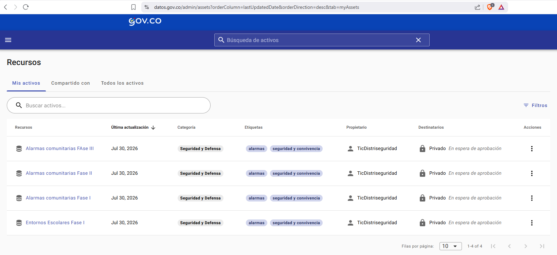Image resolution: width=557 pixels, height=255 pixels.
Task: Open Alarmas comunitarias Fase I link
Action: click(x=58, y=198)
